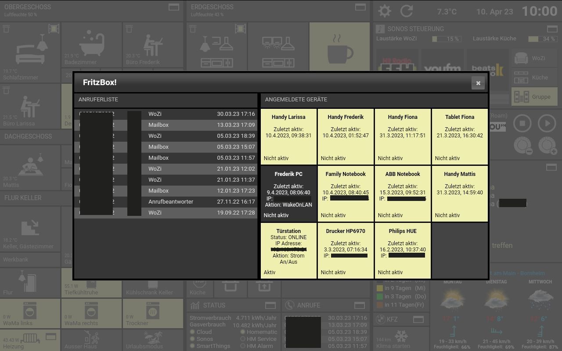
Task: Open the Büro Larissa desk tile
Action: click(x=30, y=107)
